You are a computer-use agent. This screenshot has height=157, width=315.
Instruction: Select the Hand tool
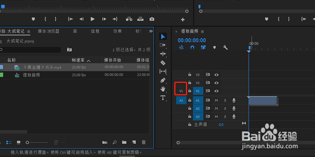[163, 89]
